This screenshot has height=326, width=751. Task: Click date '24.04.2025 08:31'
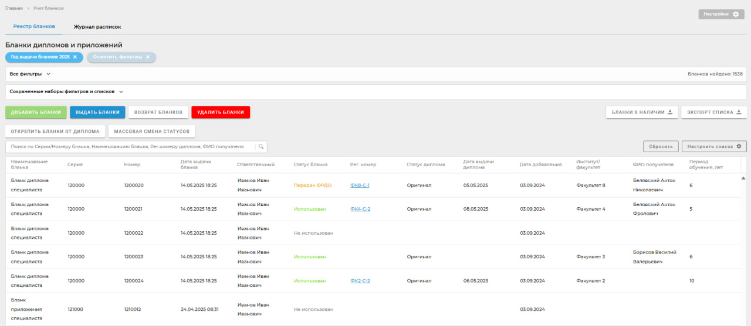[199, 310]
